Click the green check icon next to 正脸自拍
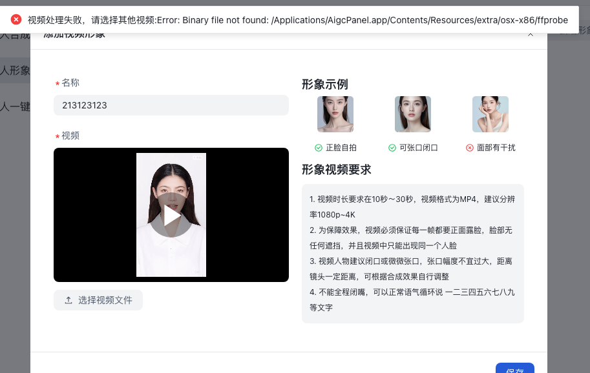The width and height of the screenshot is (590, 373). click(319, 148)
